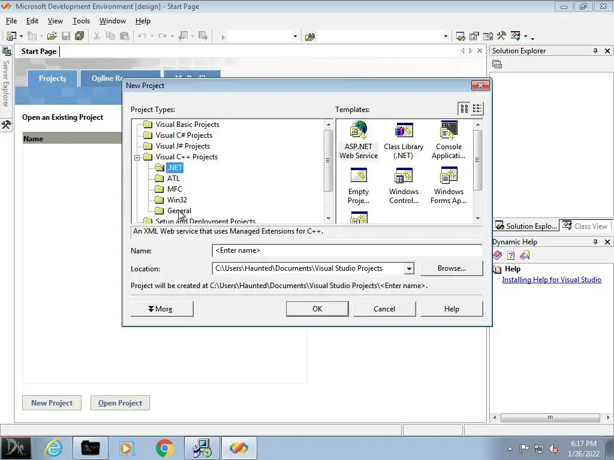Expand options with the More button
The width and height of the screenshot is (614, 460).
(162, 309)
